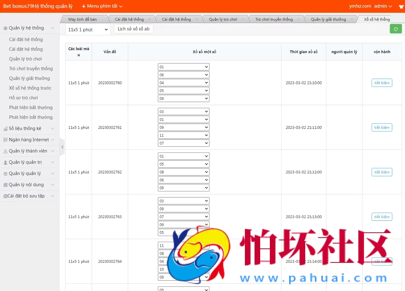Click the Lịch sử xổ số ab button
The width and height of the screenshot is (405, 291).
tap(133, 28)
